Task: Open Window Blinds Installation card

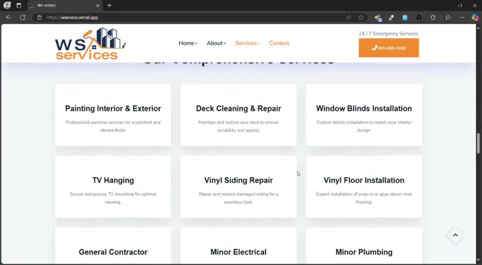Action: click(x=364, y=115)
